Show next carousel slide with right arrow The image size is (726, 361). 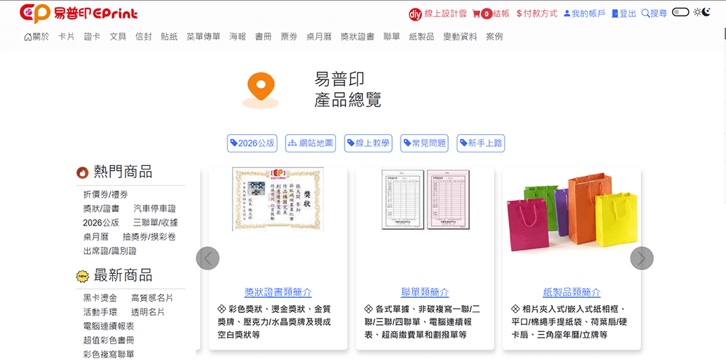[x=642, y=258]
